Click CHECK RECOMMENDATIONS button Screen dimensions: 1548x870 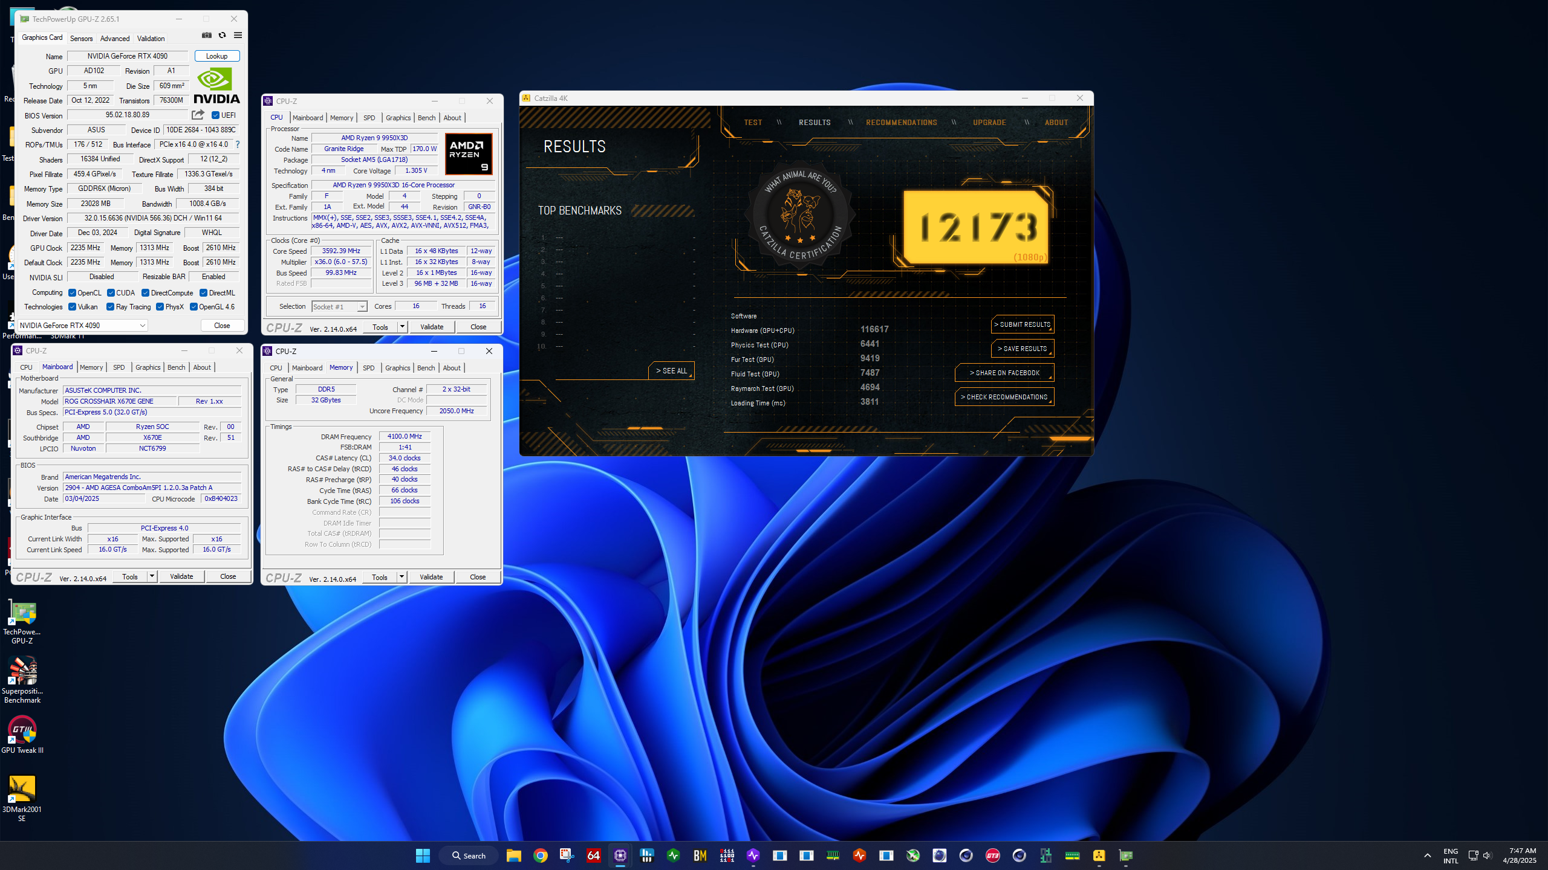(x=1004, y=397)
